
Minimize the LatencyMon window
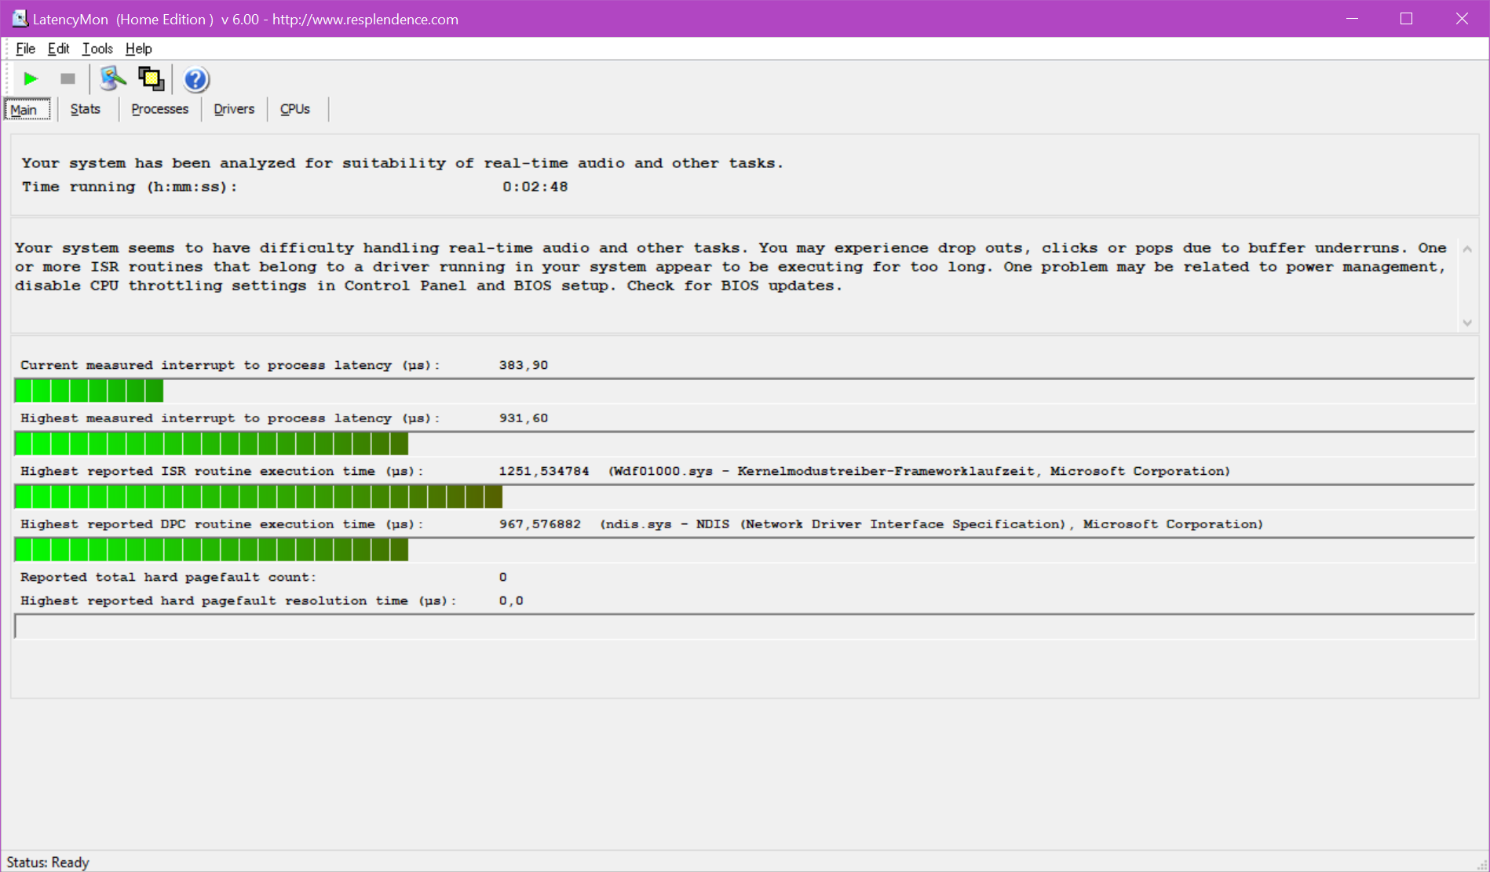(1352, 19)
